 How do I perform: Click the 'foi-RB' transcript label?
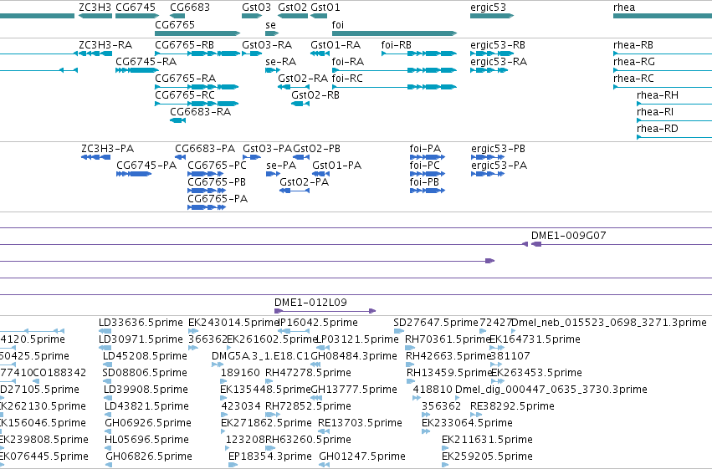pos(396,45)
